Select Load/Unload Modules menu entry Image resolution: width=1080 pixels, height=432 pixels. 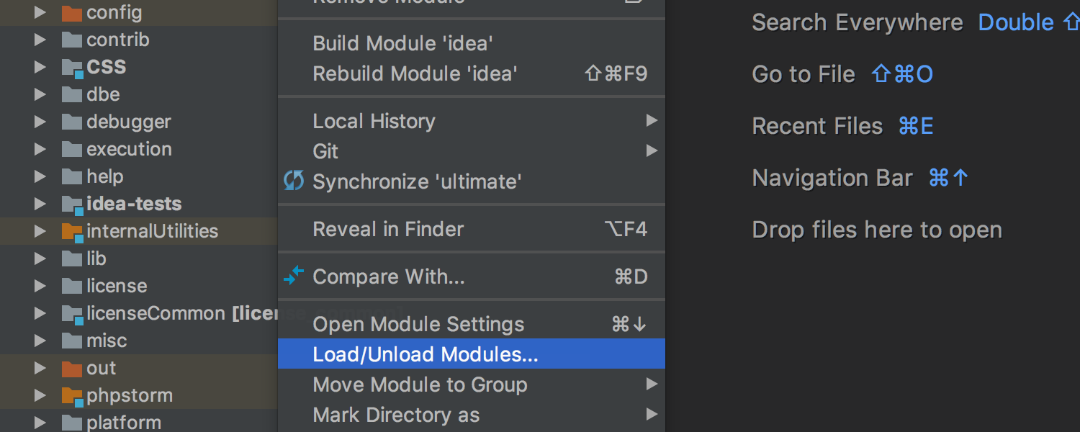472,354
